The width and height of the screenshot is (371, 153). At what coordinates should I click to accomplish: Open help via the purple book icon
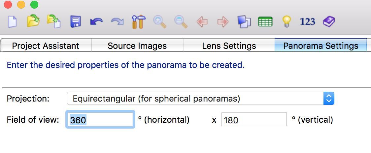329,22
